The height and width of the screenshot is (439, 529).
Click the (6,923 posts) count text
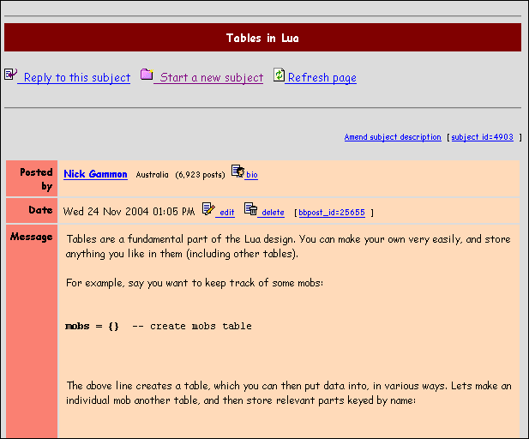[200, 175]
